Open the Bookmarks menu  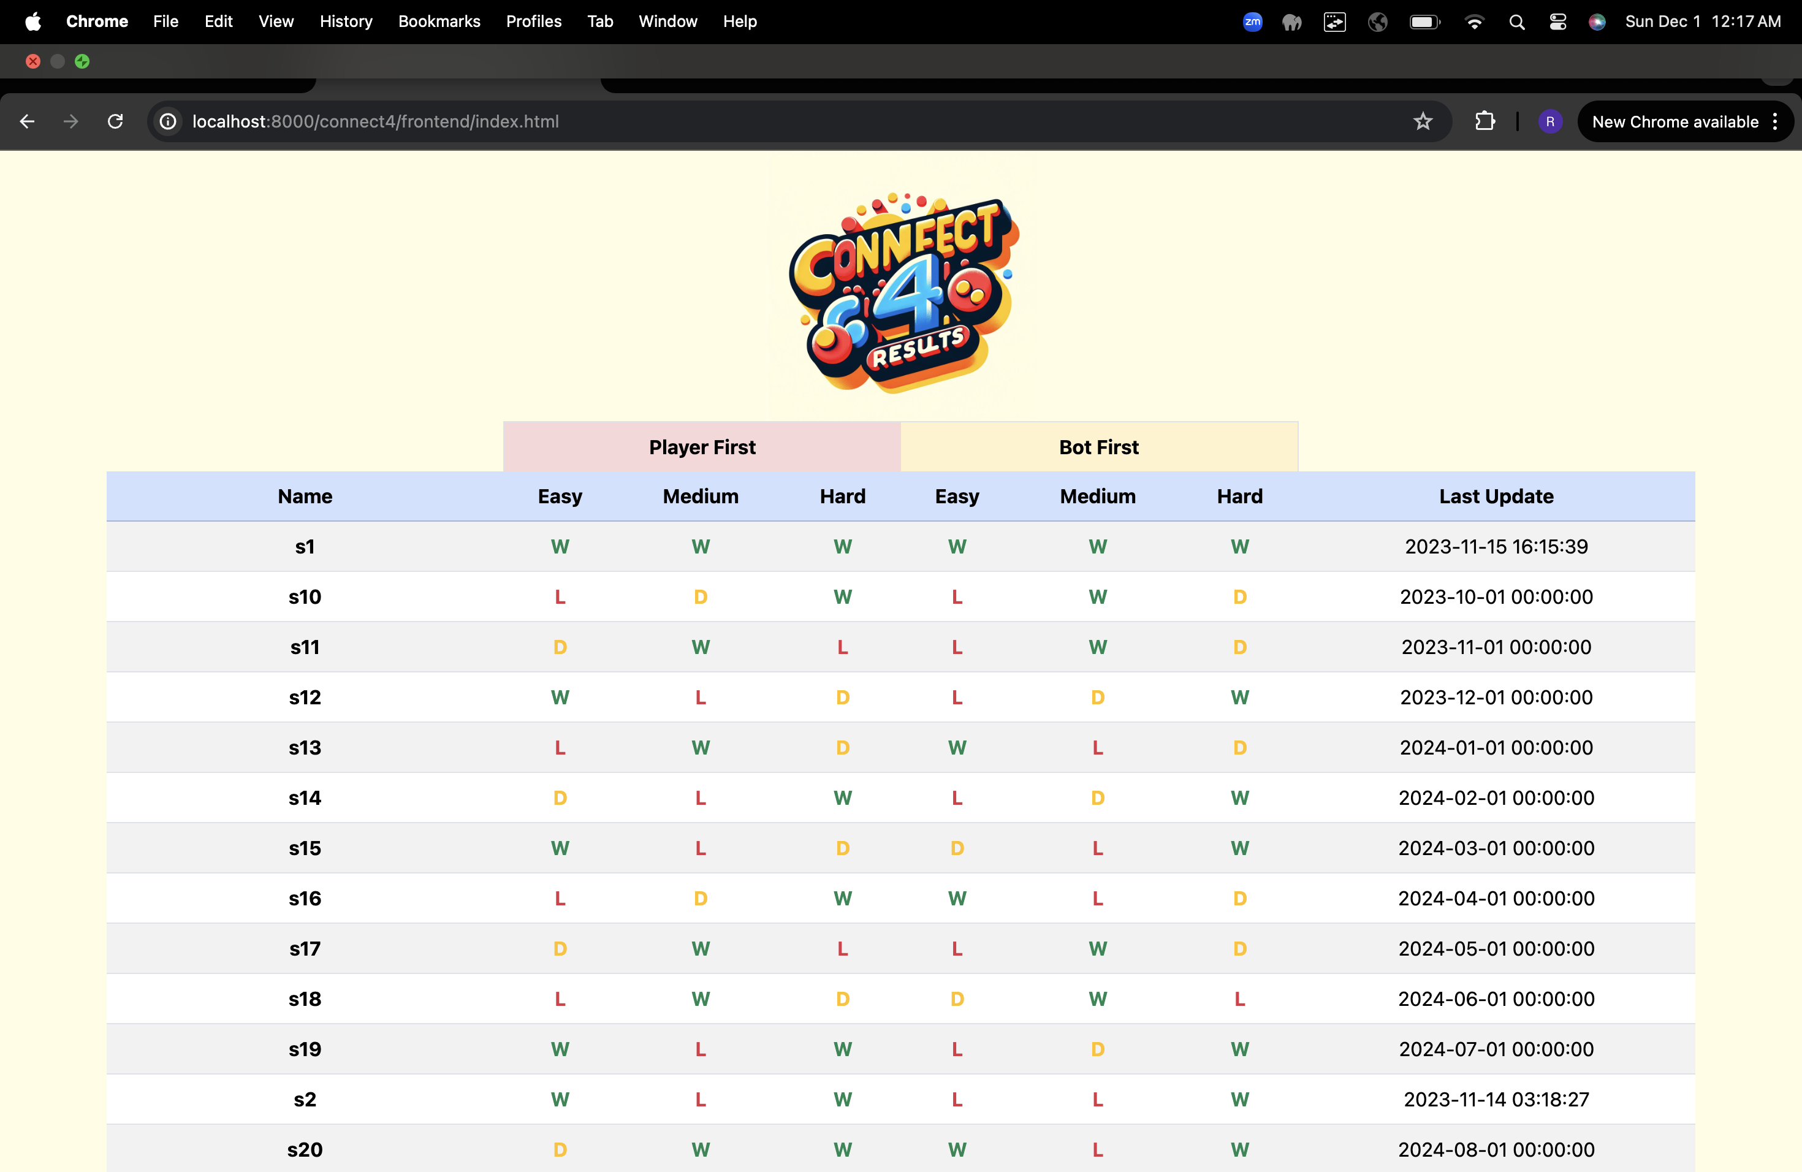[439, 21]
